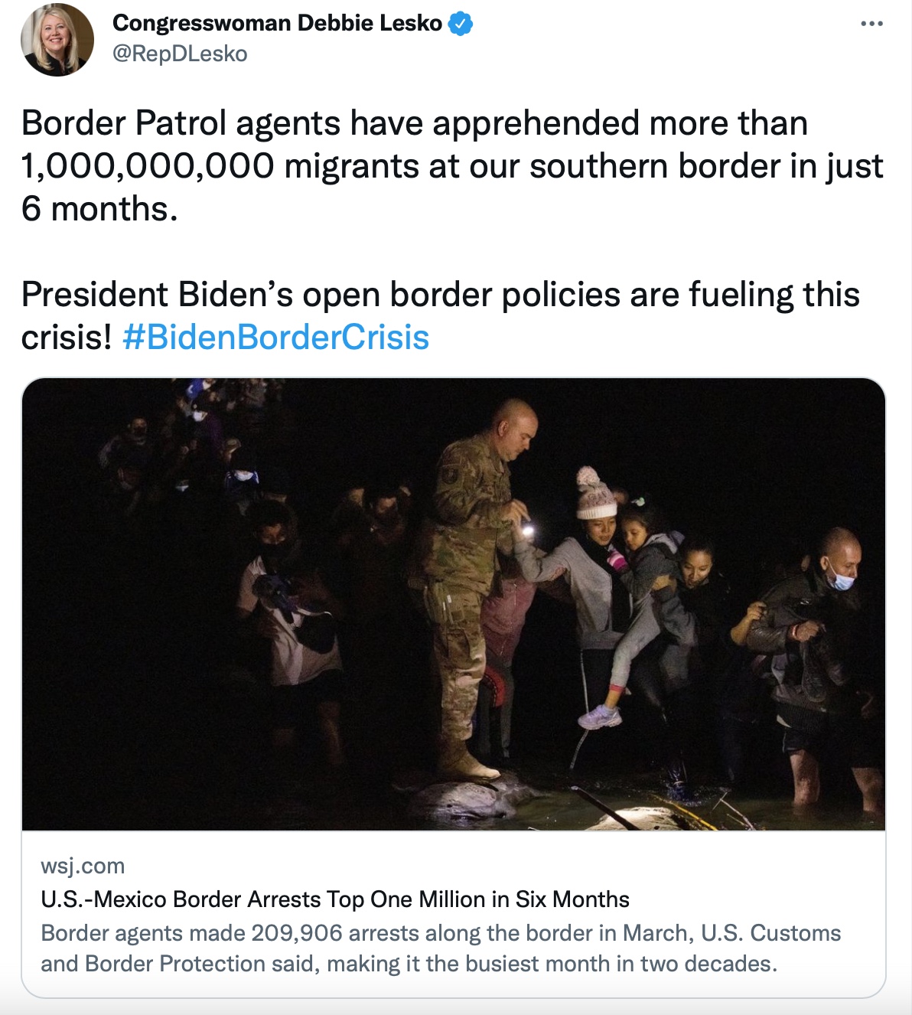The height and width of the screenshot is (1015, 912).
Task: Click the "6 months." line of the tweet
Action: coord(99,209)
